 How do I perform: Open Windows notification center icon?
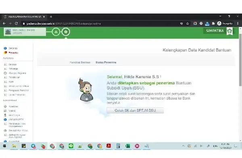point(236,146)
